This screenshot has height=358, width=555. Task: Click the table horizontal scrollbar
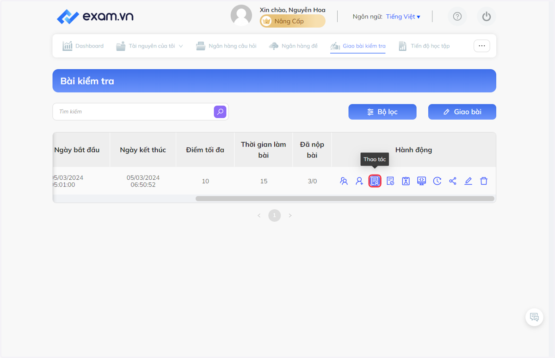pyautogui.click(x=345, y=199)
